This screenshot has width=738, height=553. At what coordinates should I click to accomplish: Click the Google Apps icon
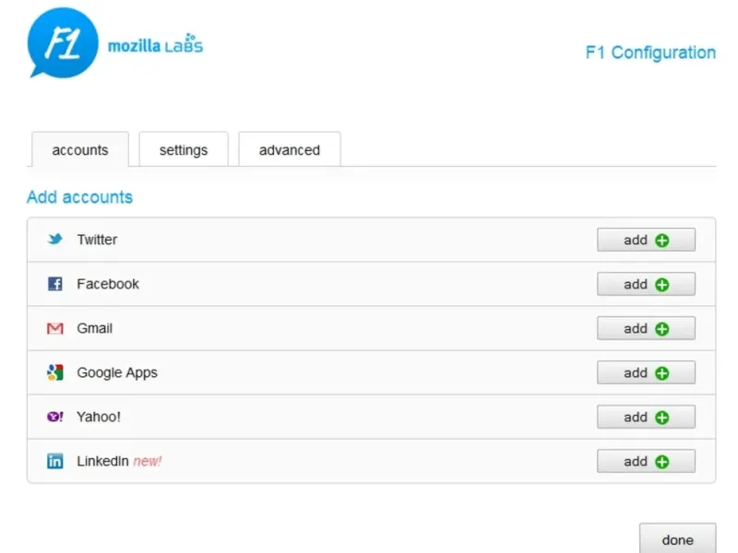click(55, 372)
